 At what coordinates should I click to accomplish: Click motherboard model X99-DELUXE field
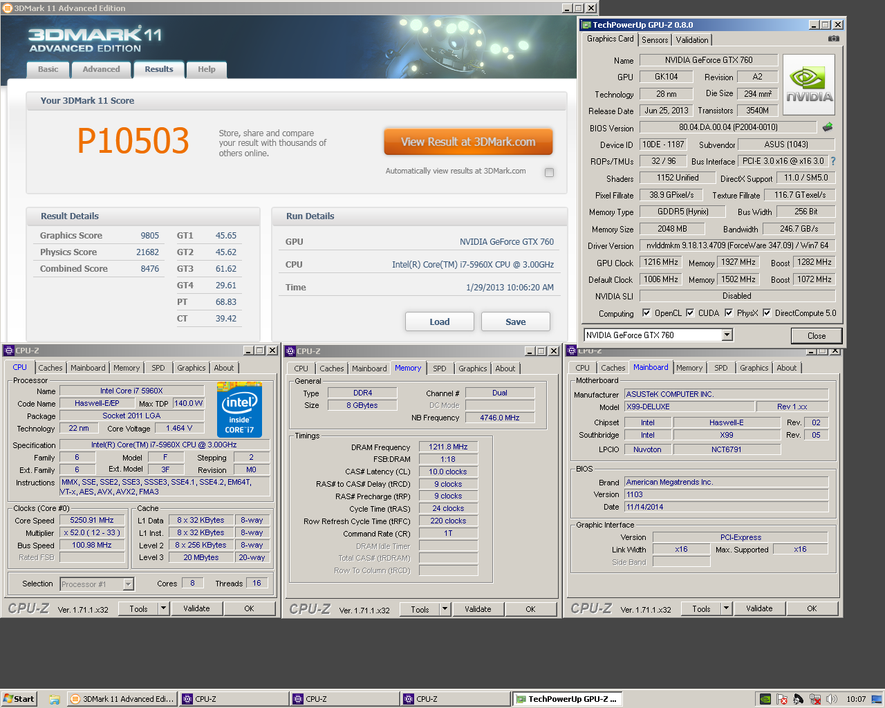click(x=689, y=407)
